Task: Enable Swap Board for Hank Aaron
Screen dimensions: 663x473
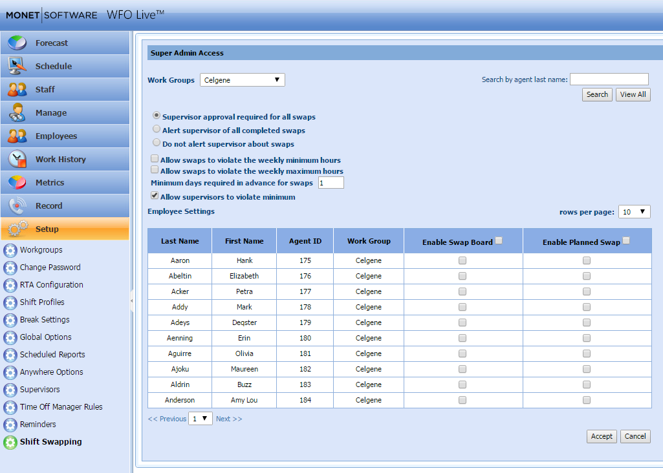Action: [462, 260]
